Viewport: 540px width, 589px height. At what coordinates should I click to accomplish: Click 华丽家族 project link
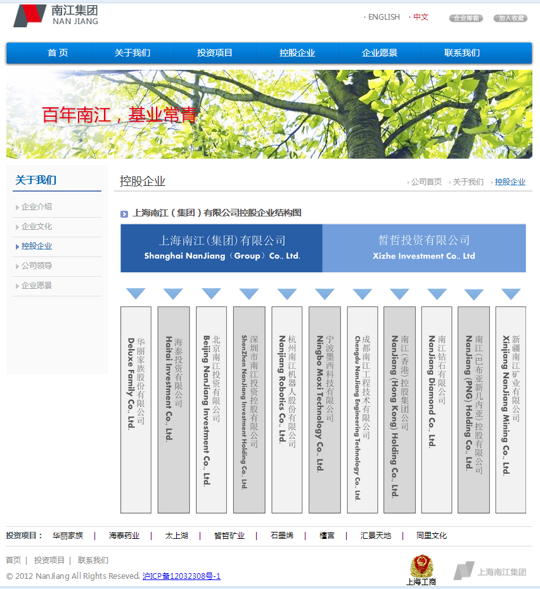[x=68, y=536]
